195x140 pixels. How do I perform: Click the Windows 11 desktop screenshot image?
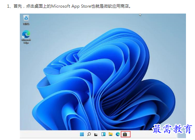103,76
